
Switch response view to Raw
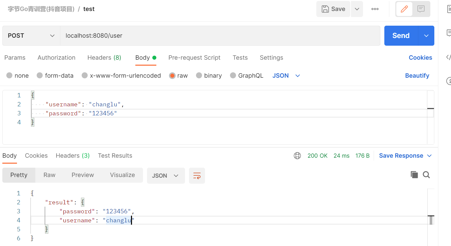(x=49, y=175)
